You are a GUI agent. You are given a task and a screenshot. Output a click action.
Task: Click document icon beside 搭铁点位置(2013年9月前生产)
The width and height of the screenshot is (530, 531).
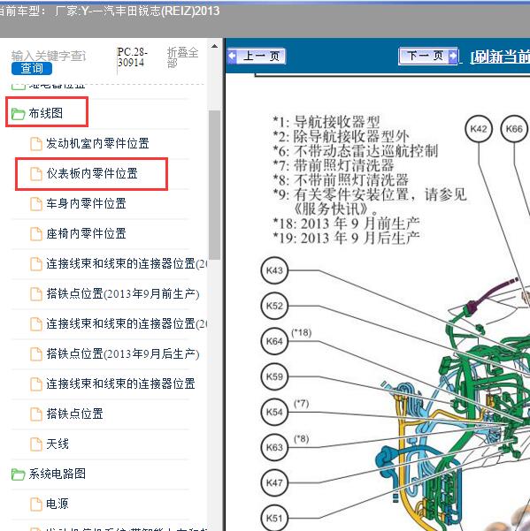(x=36, y=294)
